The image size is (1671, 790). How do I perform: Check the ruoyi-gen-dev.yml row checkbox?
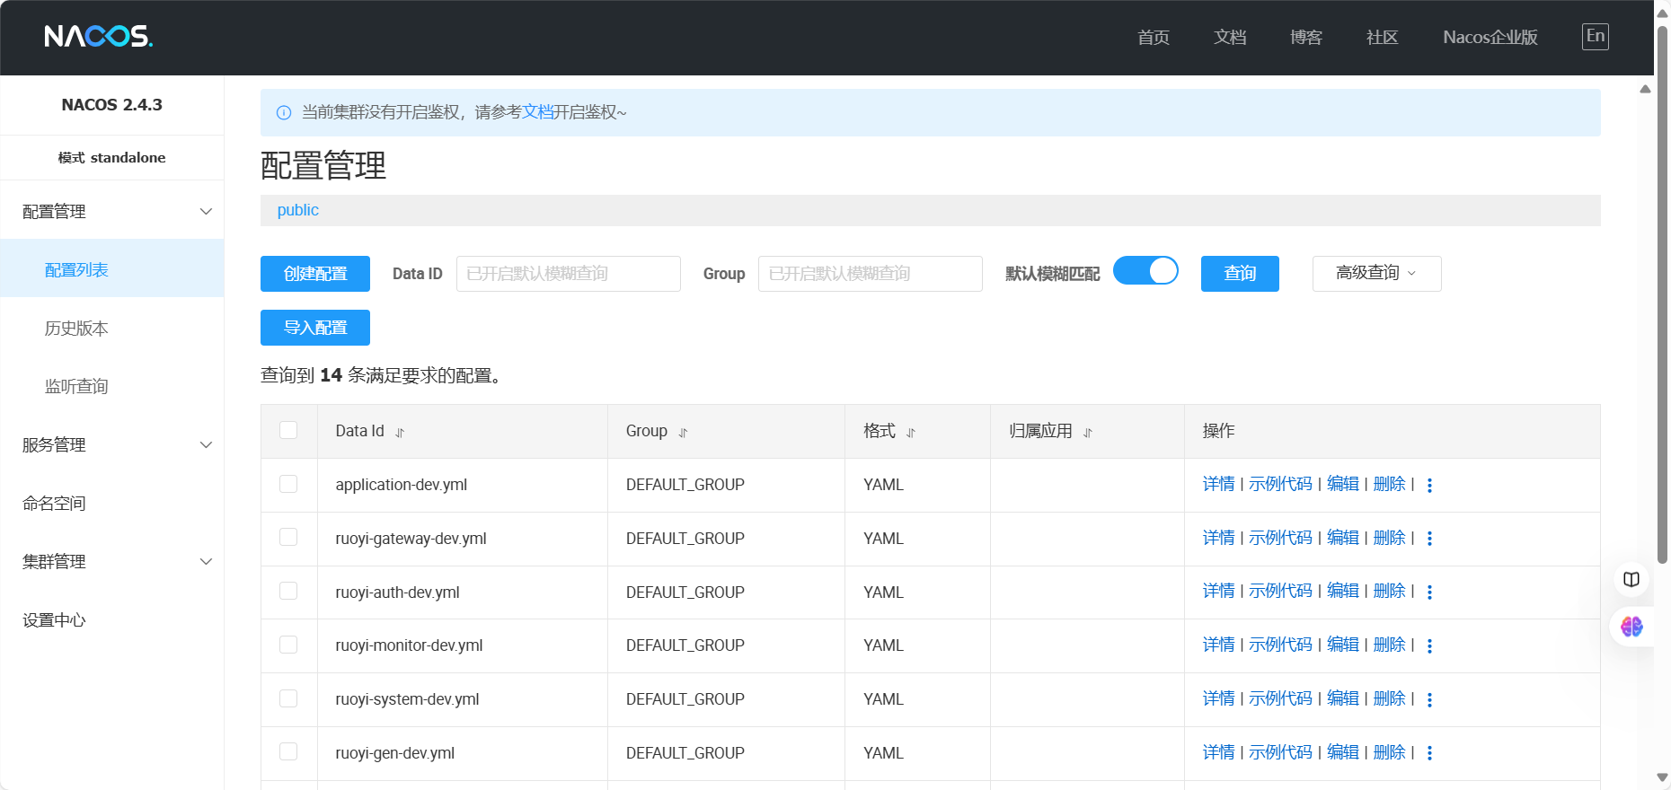click(x=288, y=751)
